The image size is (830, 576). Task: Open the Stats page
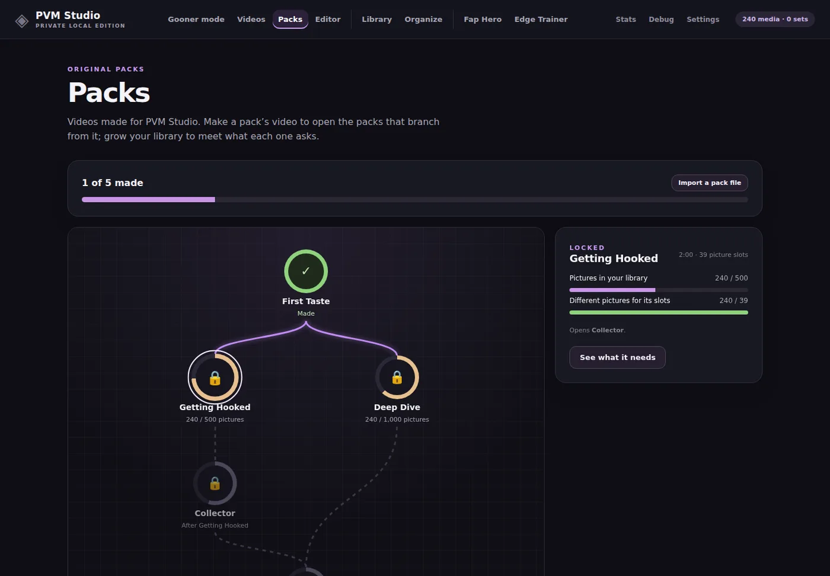(626, 20)
